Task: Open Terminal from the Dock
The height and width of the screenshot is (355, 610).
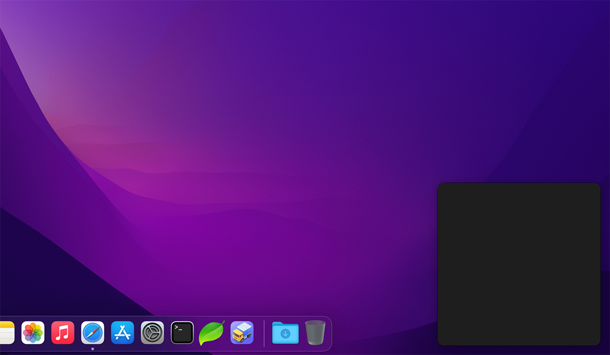Action: (x=182, y=333)
